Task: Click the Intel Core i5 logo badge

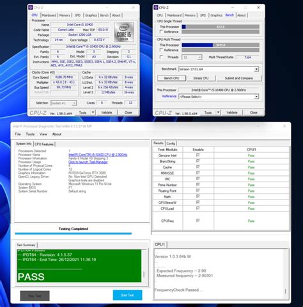Action: [x=124, y=32]
